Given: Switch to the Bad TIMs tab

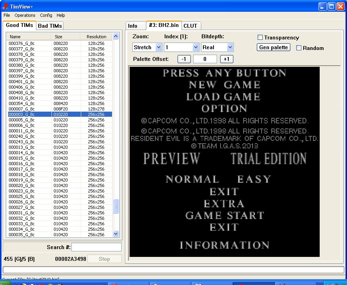Looking at the screenshot, I should coord(50,26).
